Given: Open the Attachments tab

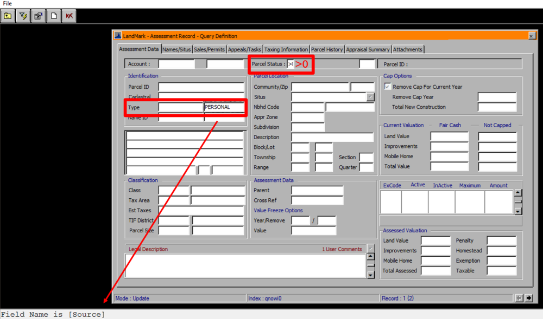Looking at the screenshot, I should pyautogui.click(x=408, y=49).
